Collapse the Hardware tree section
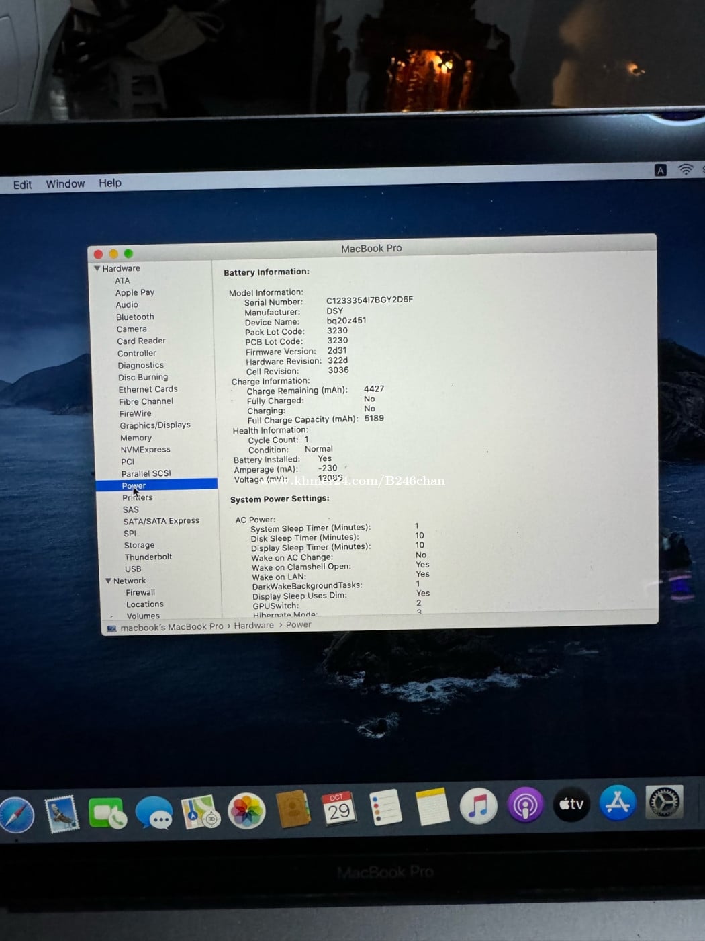 pos(97,268)
